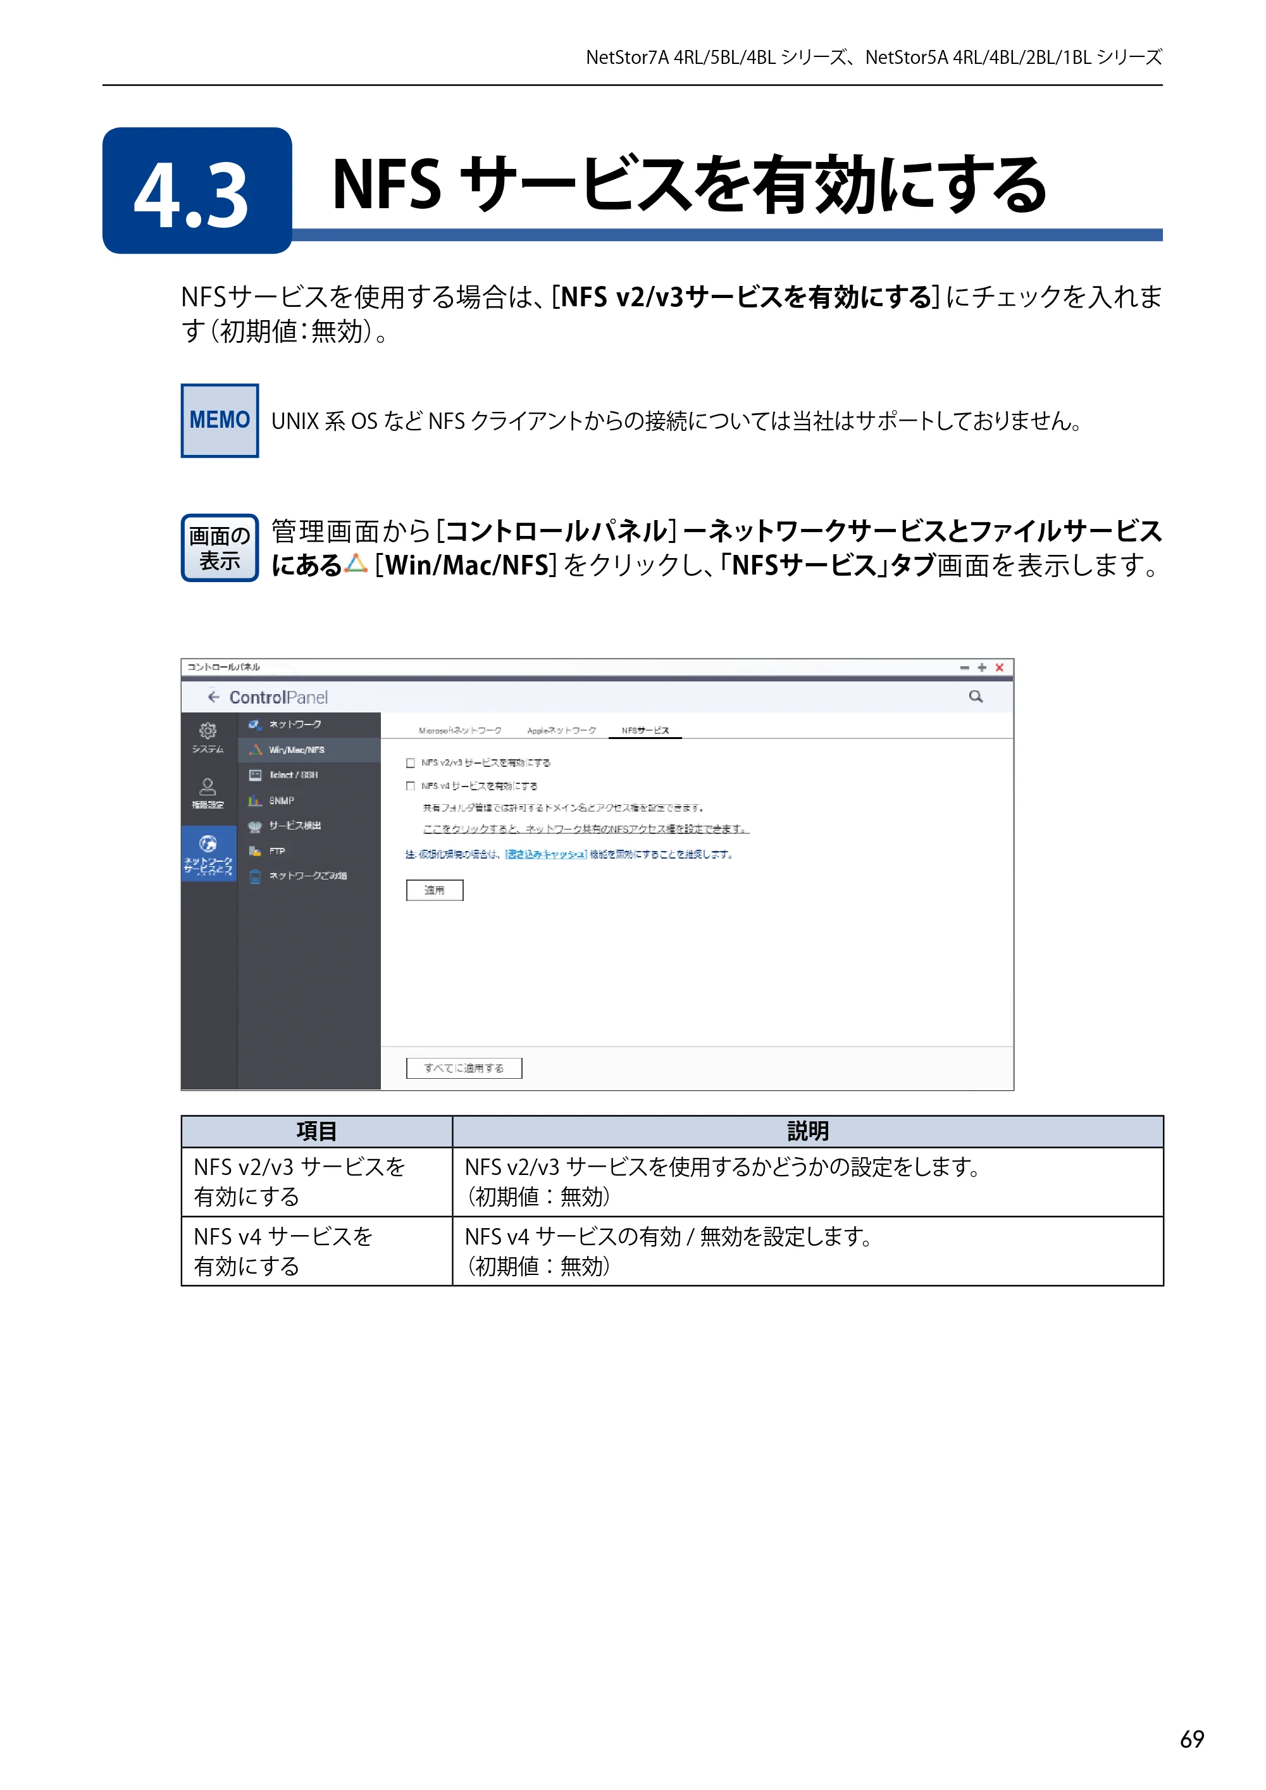
Task: Click page number 69
Action: (1192, 1739)
